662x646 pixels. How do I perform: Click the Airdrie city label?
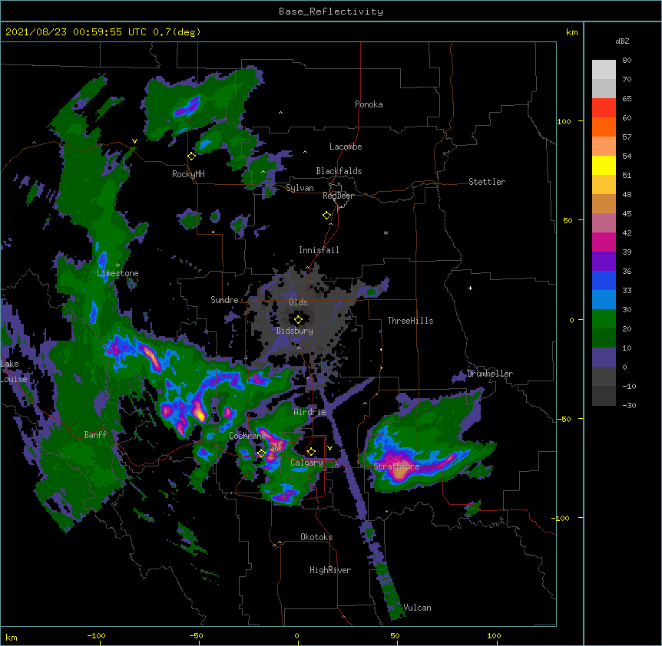[310, 412]
